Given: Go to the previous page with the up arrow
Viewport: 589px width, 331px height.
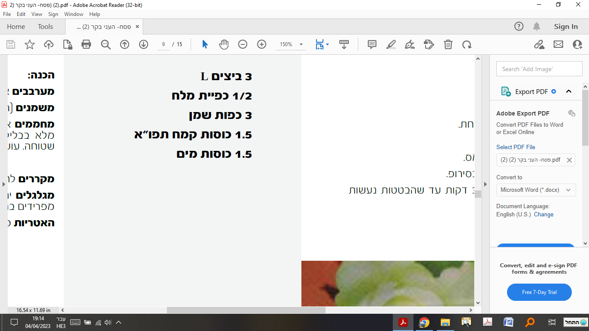Looking at the screenshot, I should pos(125,44).
